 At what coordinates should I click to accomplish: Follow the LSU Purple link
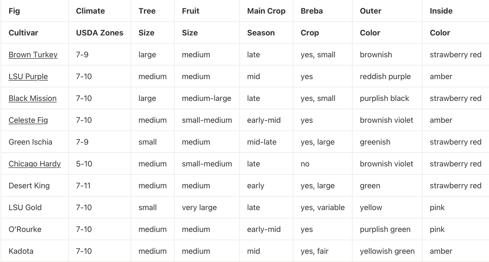[x=28, y=77]
